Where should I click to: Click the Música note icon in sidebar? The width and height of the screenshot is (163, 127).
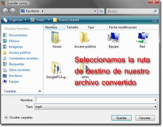coord(5,41)
